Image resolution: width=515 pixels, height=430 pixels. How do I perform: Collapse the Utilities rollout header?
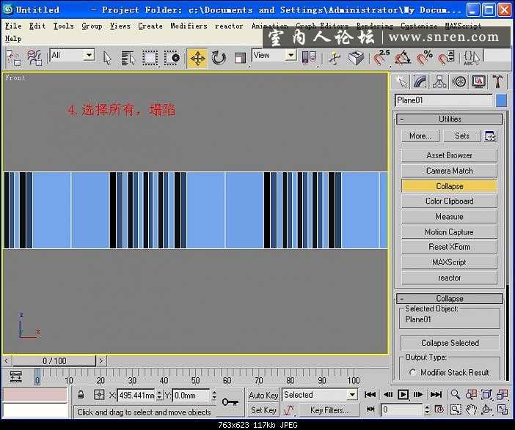[x=449, y=119]
